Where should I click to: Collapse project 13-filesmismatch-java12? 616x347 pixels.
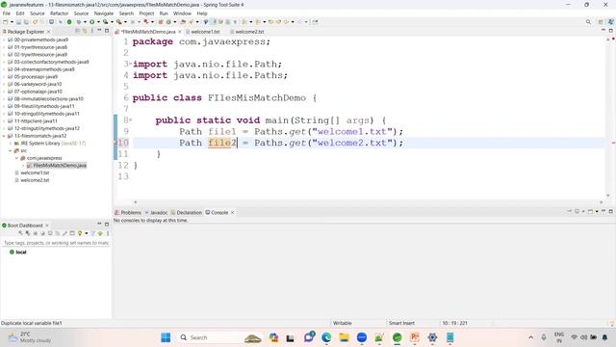click(x=4, y=136)
